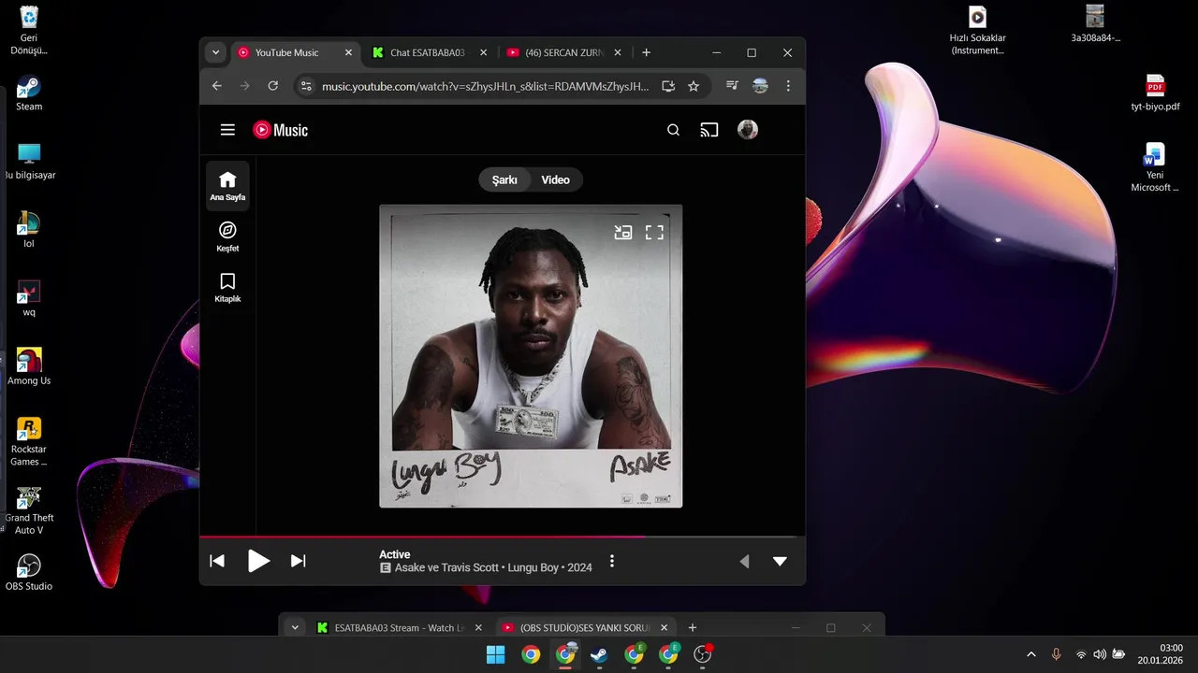This screenshot has width=1198, height=673.
Task: Open the YouTube Music hamburger menu
Action: coord(227,130)
